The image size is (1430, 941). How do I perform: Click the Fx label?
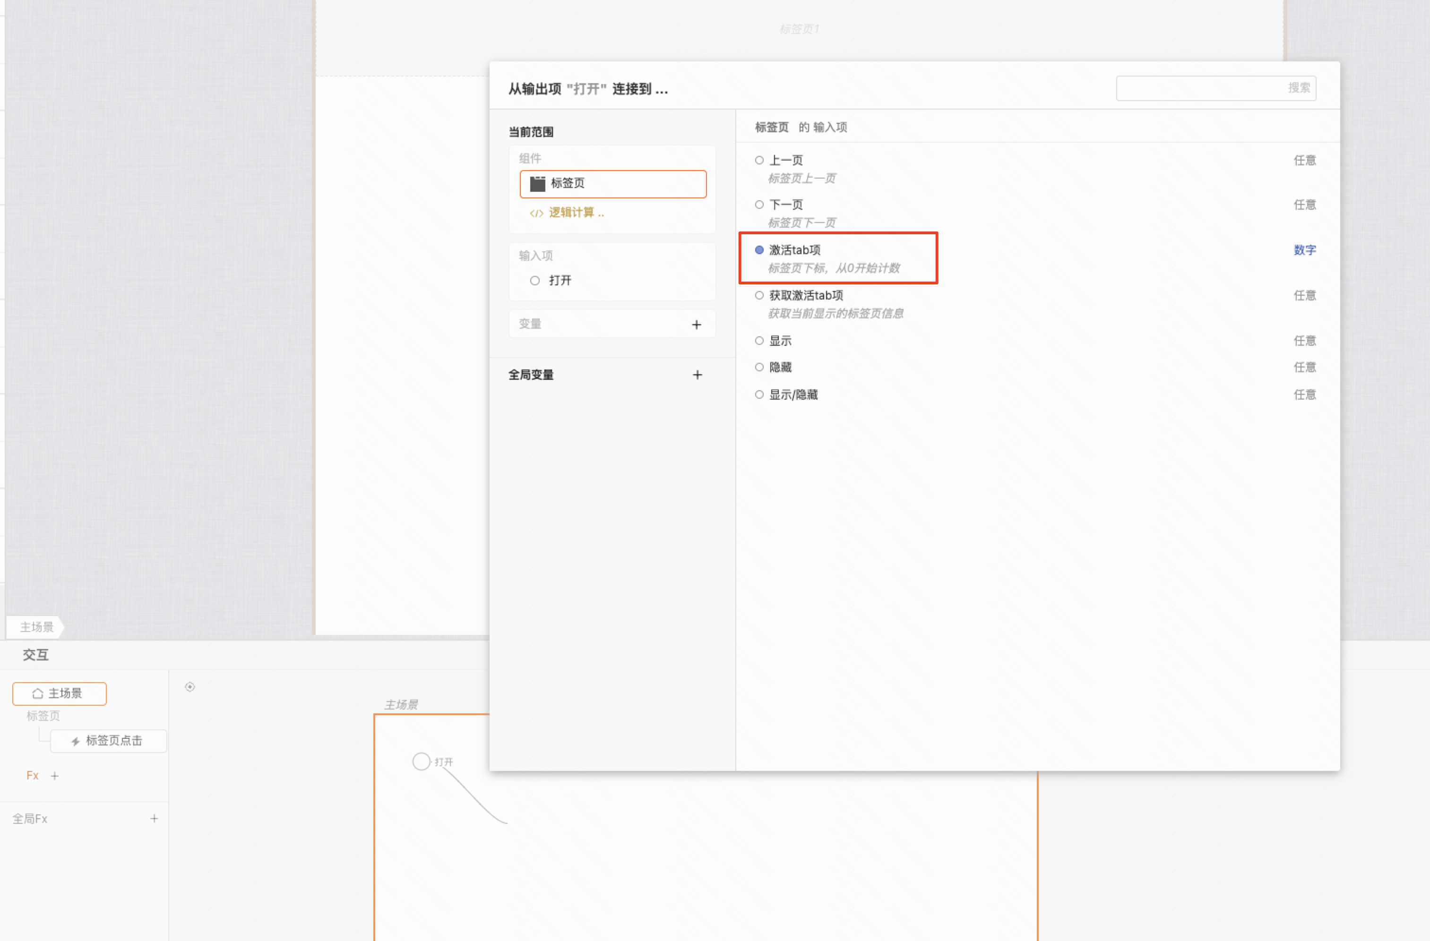33,776
